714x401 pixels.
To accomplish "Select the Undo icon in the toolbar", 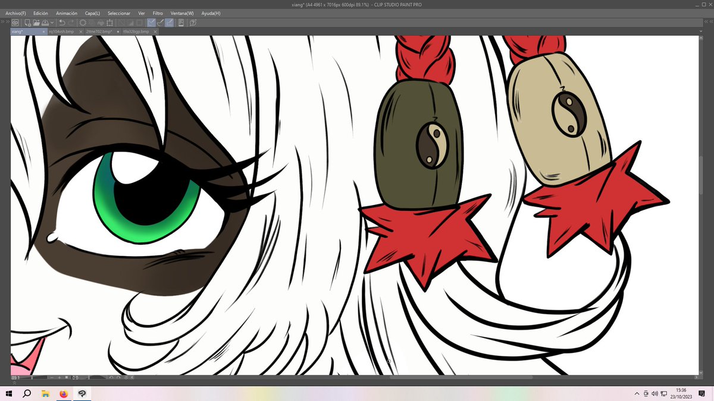I will click(x=62, y=23).
